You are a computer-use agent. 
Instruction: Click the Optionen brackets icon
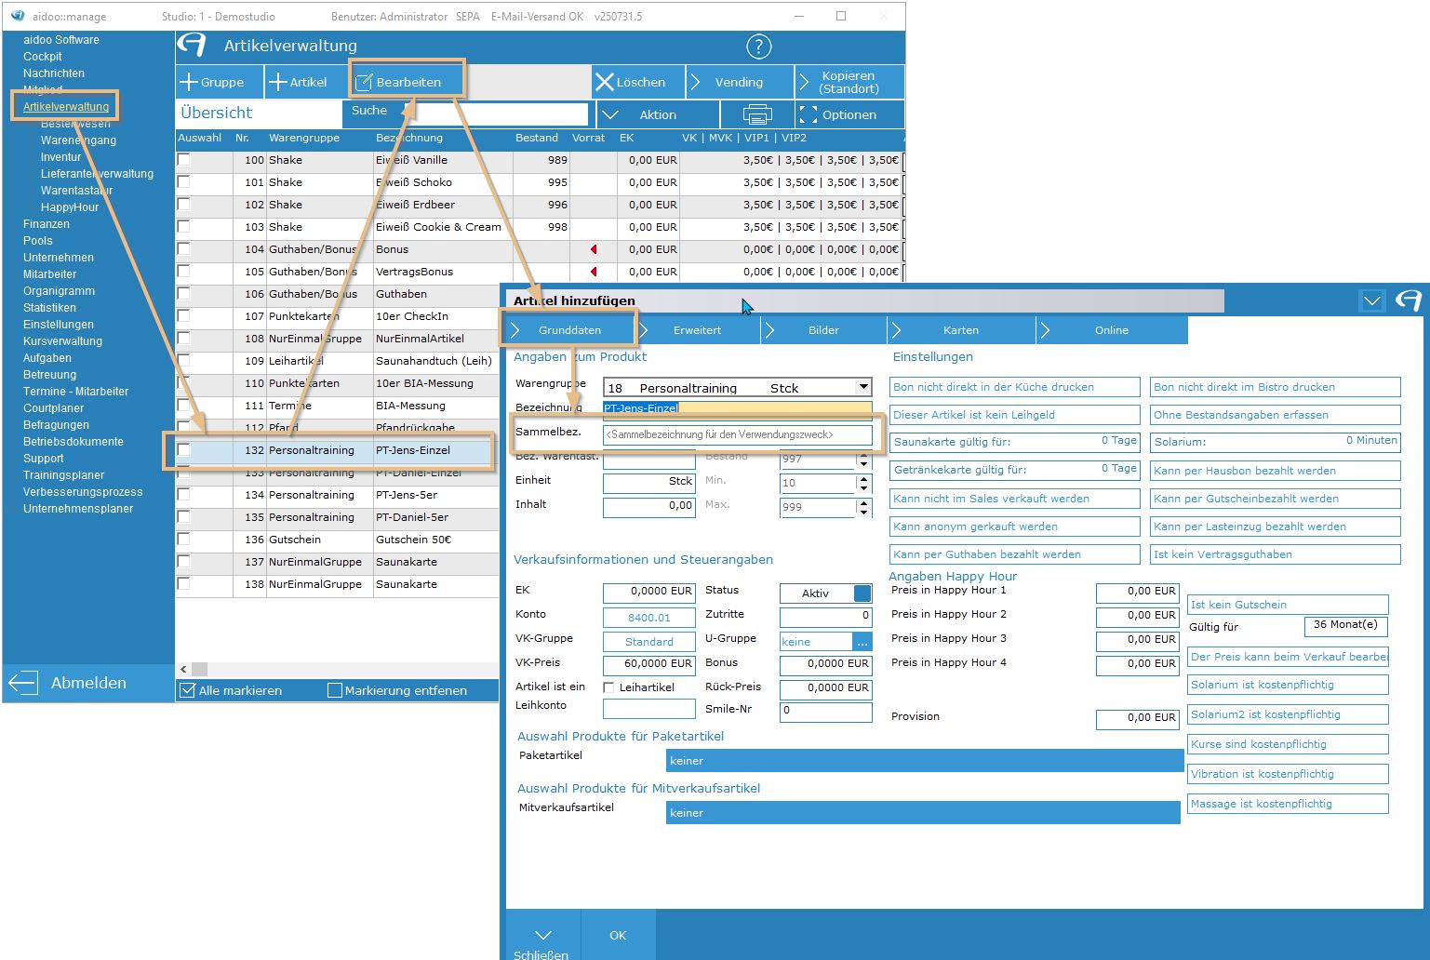tap(808, 114)
